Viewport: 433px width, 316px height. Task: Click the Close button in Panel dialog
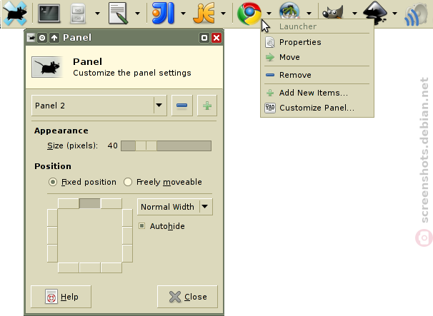pos(187,297)
